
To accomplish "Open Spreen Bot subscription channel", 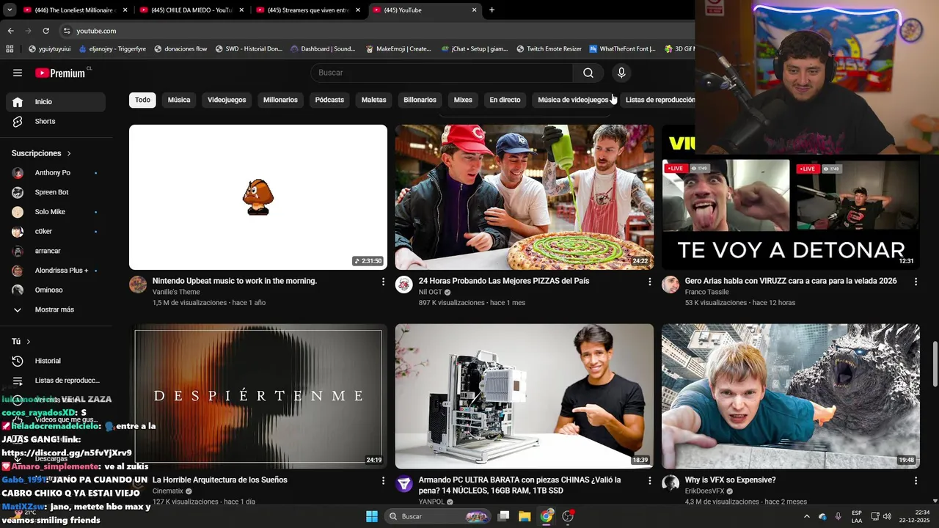I will point(56,192).
